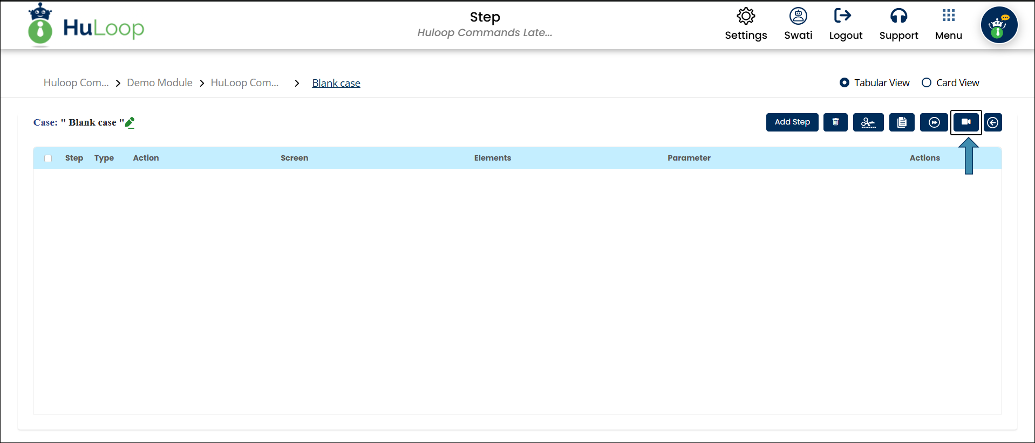Open Support headphones icon
Viewport: 1035px width, 443px height.
pos(898,16)
